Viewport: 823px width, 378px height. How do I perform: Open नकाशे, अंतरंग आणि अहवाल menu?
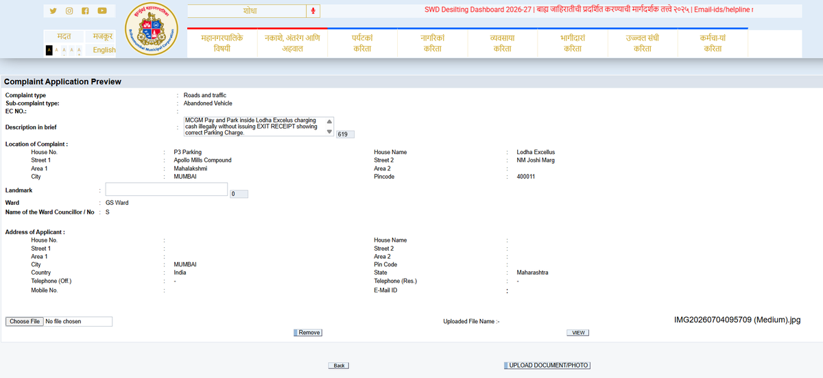[292, 43]
